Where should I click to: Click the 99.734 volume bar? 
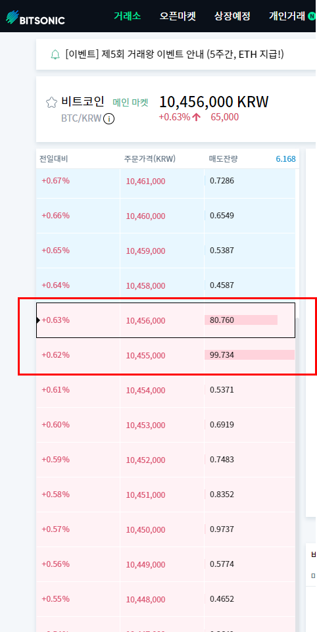click(250, 354)
